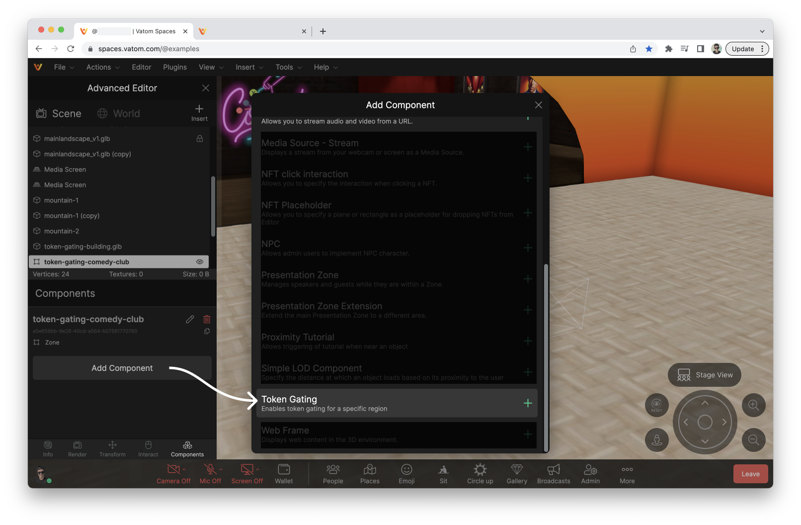Open the Editor menu item
The image size is (801, 525).
click(142, 67)
